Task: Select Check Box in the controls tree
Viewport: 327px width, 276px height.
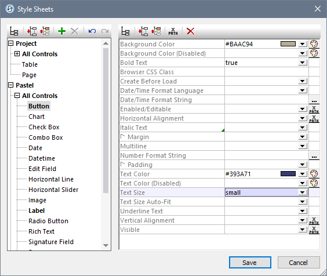Action: pos(44,127)
